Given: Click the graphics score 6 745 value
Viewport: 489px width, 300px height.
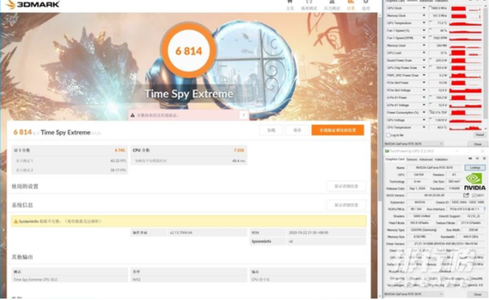Looking at the screenshot, I should tap(120, 150).
